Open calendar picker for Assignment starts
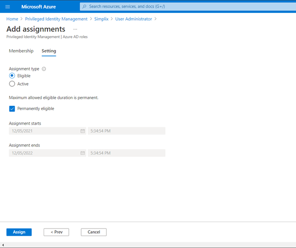 coord(83,131)
